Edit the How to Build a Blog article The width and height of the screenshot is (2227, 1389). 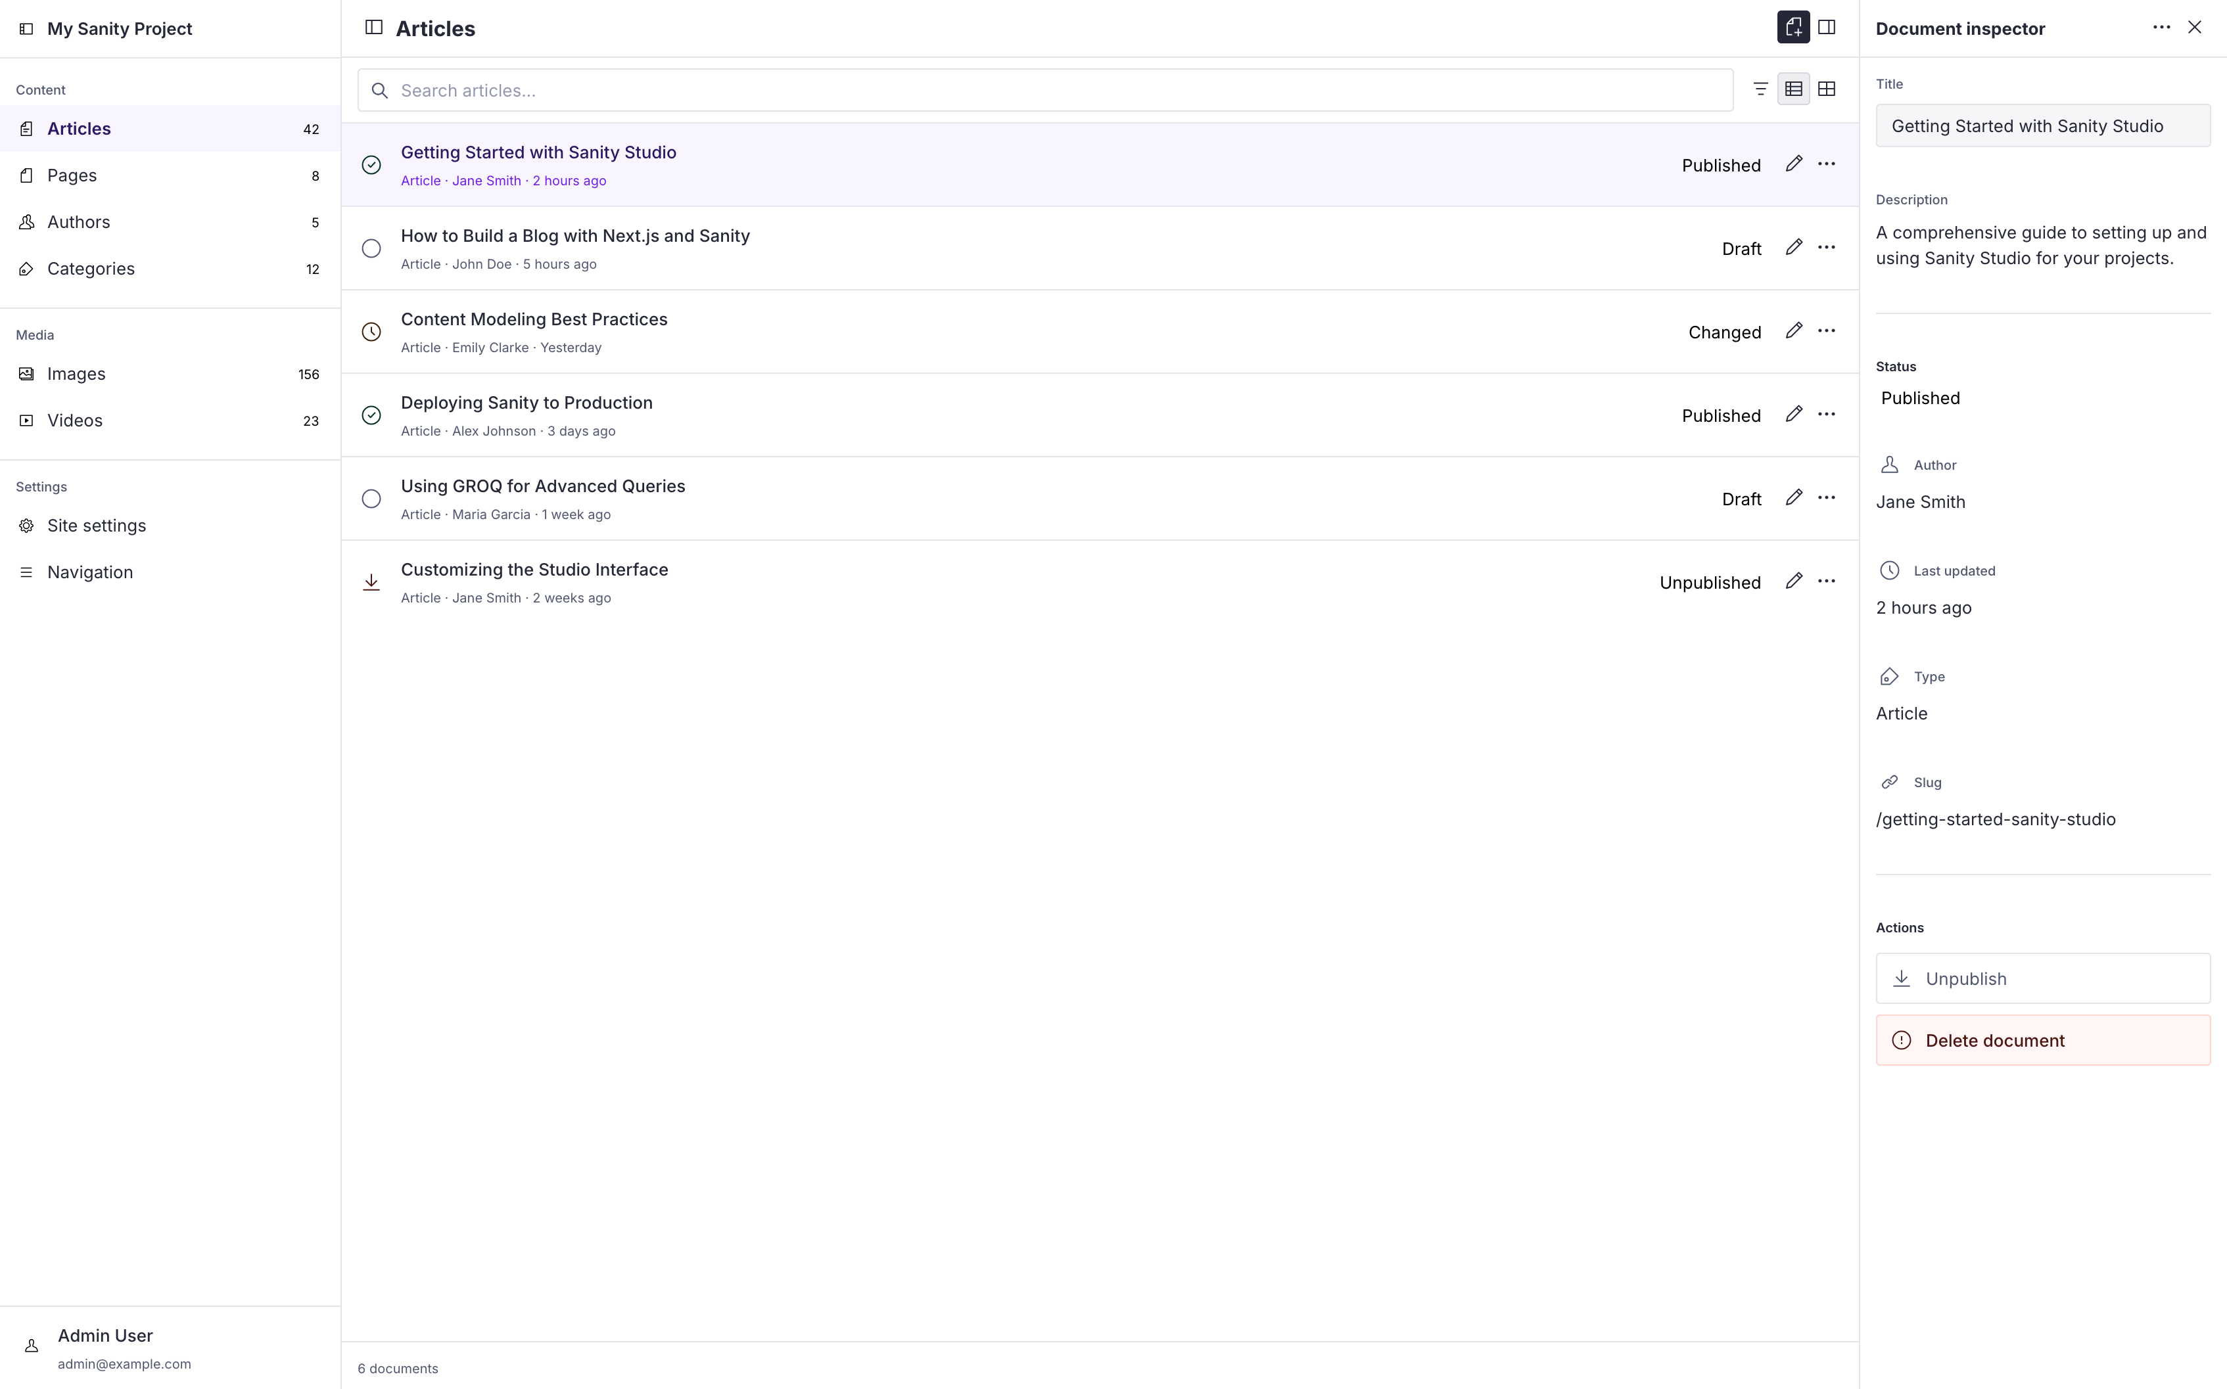[1793, 248]
